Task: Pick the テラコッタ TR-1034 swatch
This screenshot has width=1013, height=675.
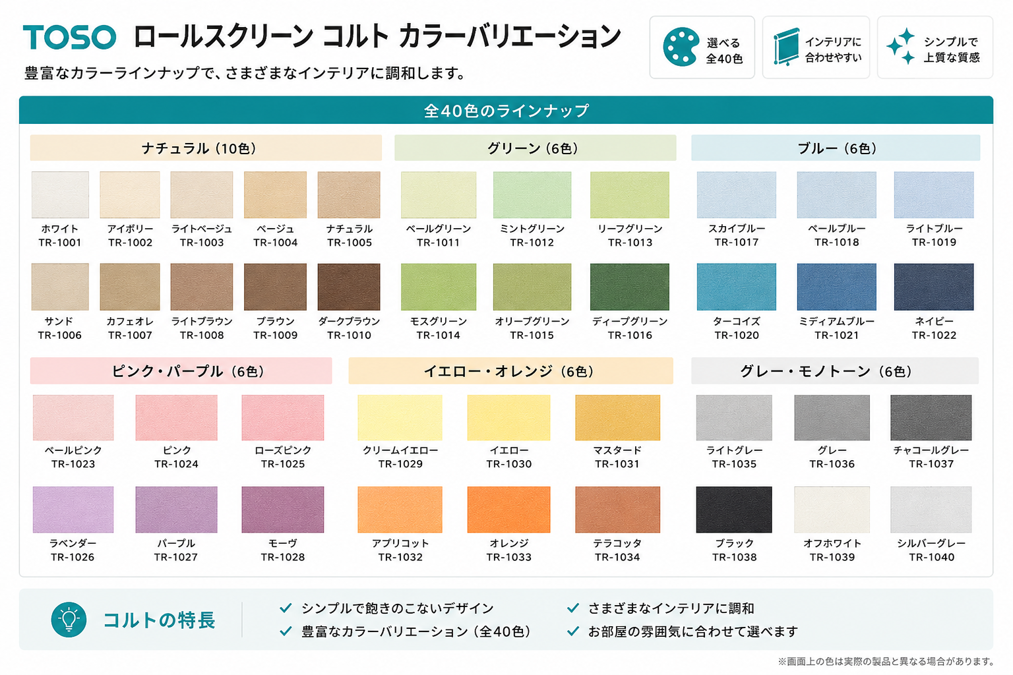Action: pos(617,510)
